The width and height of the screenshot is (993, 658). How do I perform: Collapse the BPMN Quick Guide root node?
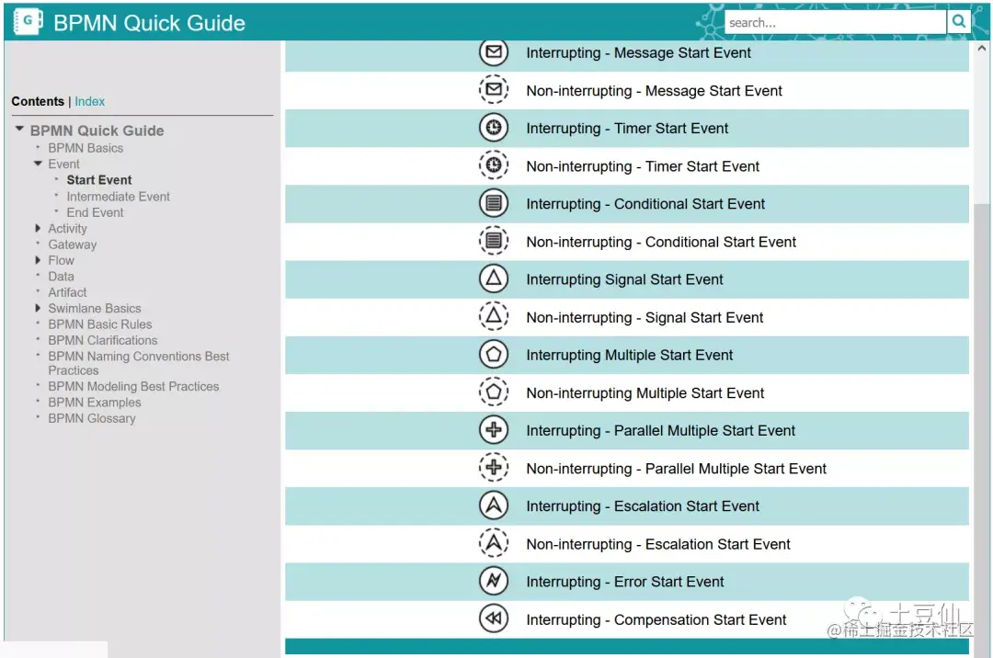19,129
